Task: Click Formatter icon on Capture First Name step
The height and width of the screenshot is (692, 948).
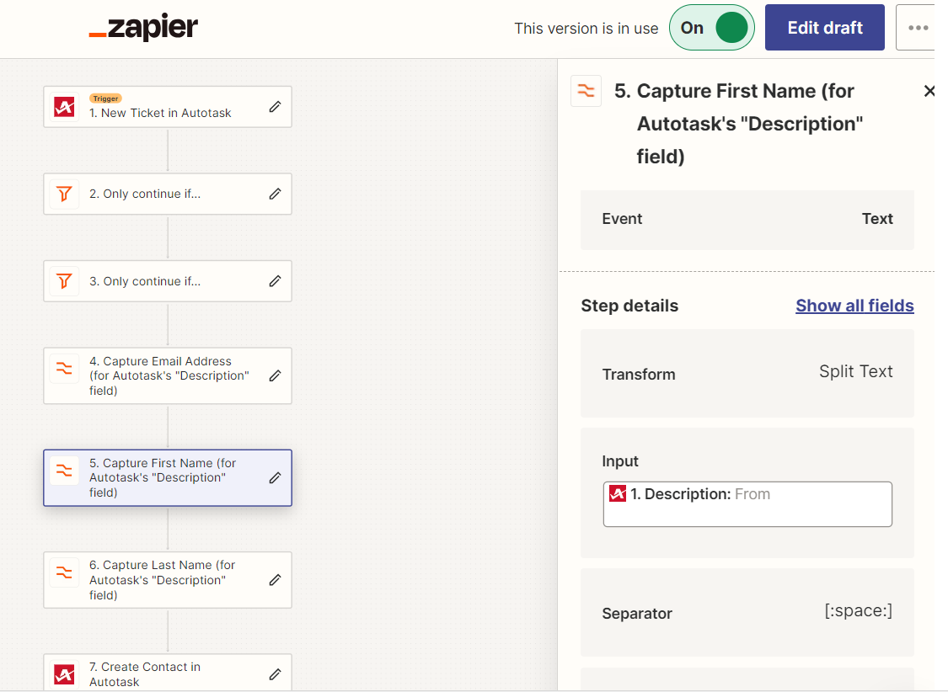Action: [65, 470]
